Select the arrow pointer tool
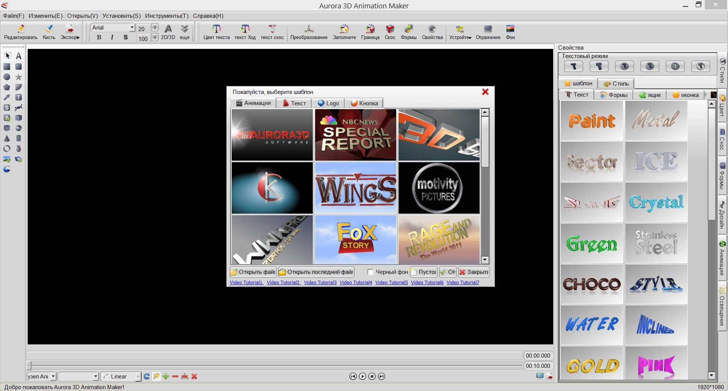The image size is (728, 391). click(x=7, y=56)
